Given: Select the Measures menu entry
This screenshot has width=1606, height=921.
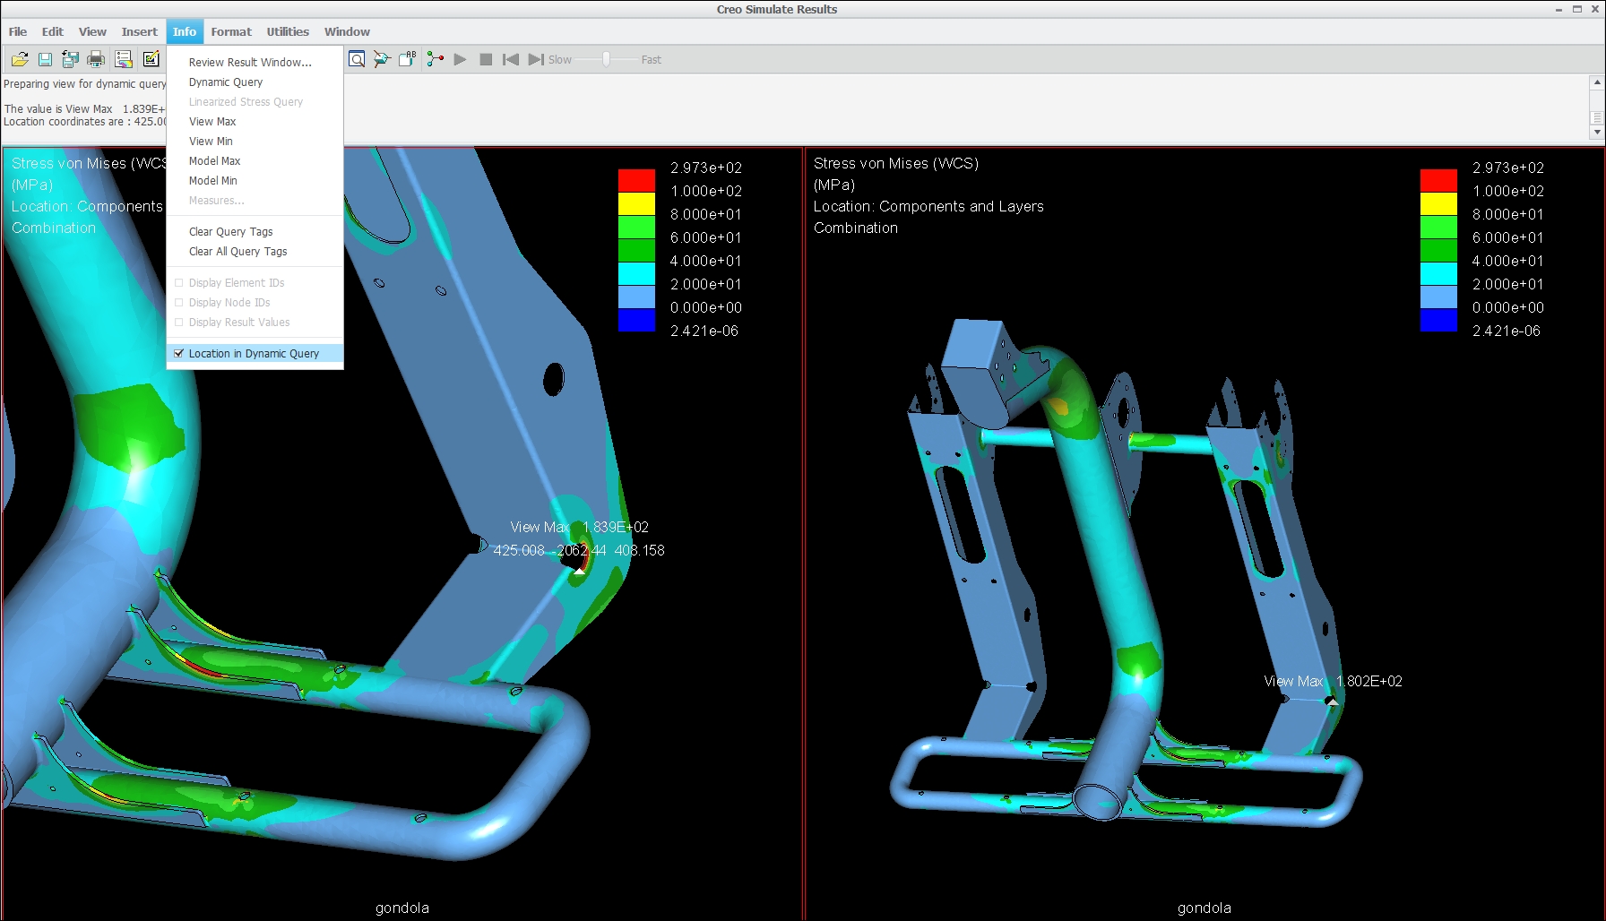Looking at the screenshot, I should click(255, 200).
